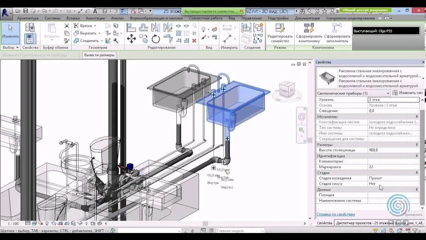Viewport: 426px width, 240px height.
Task: Use the Mirror draw axis tool
Action: tap(168, 27)
